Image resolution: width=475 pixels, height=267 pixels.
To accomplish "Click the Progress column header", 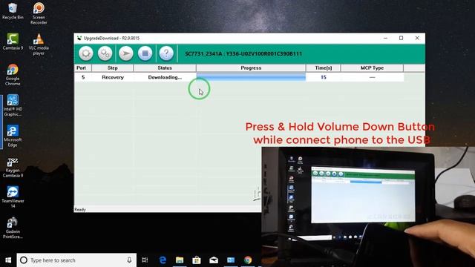I will coord(251,67).
